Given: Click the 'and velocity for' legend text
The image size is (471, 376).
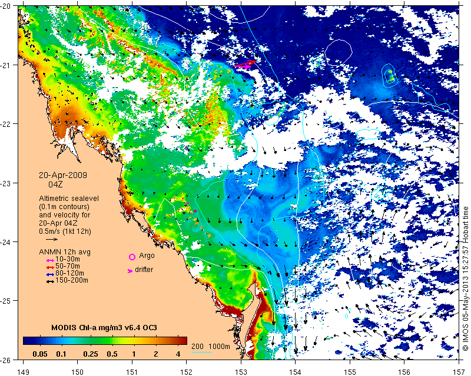Looking at the screenshot, I should 64,215.
